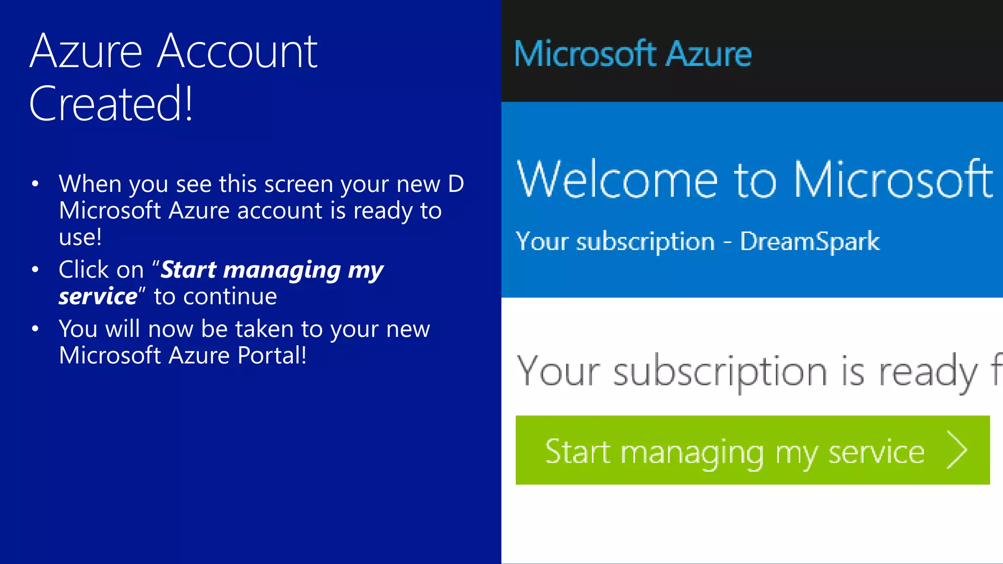The height and width of the screenshot is (564, 1003).
Task: Click the bold italic word 'service'
Action: 98,297
